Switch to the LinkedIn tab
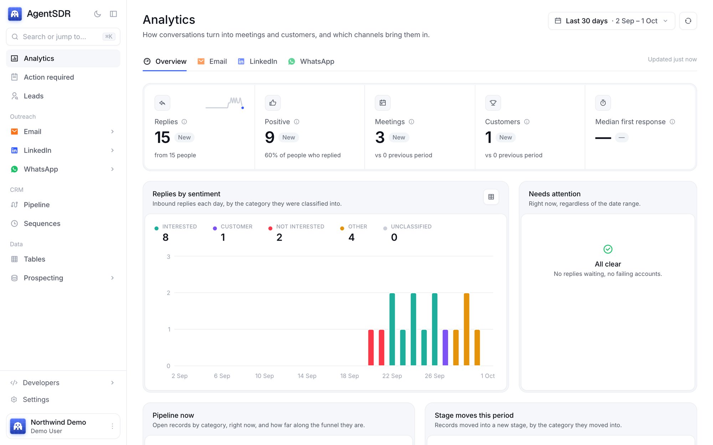The image size is (713, 445). (257, 62)
